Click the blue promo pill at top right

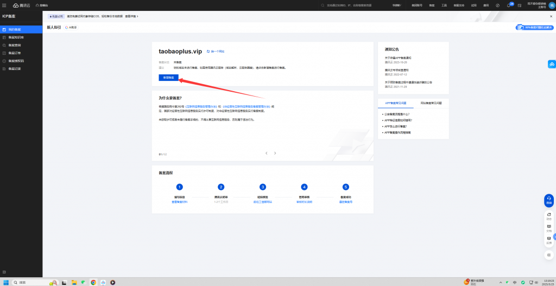[534, 27]
